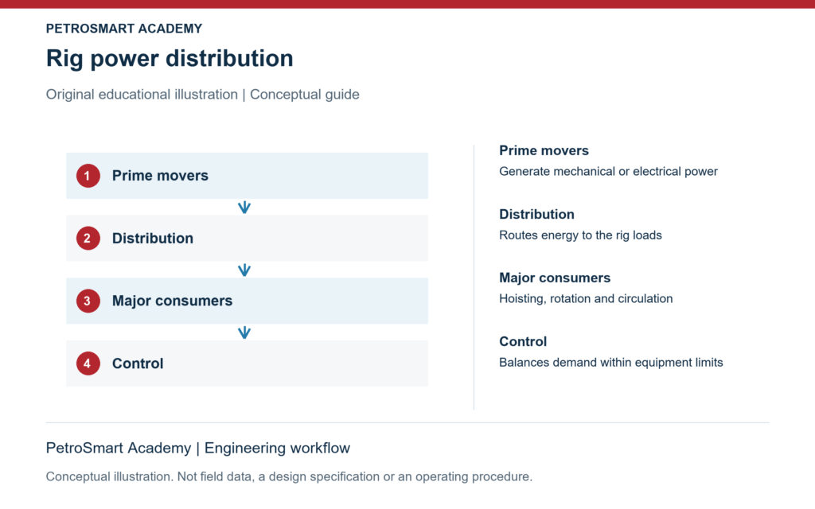This screenshot has width=815, height=509.
Task: Click the red number 4 circle
Action: tap(88, 363)
